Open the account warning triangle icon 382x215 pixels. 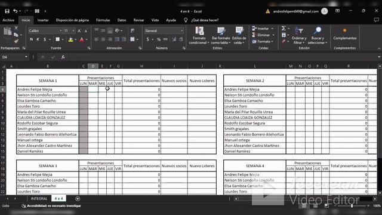[x=268, y=11]
